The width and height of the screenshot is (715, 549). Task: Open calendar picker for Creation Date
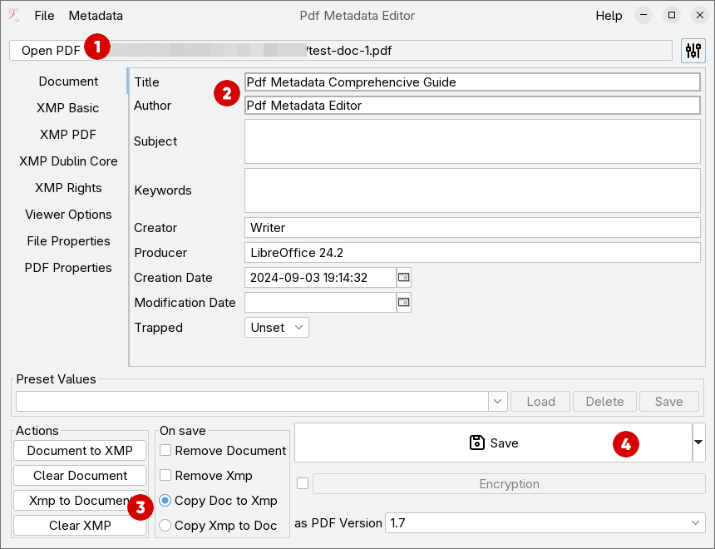(x=404, y=277)
